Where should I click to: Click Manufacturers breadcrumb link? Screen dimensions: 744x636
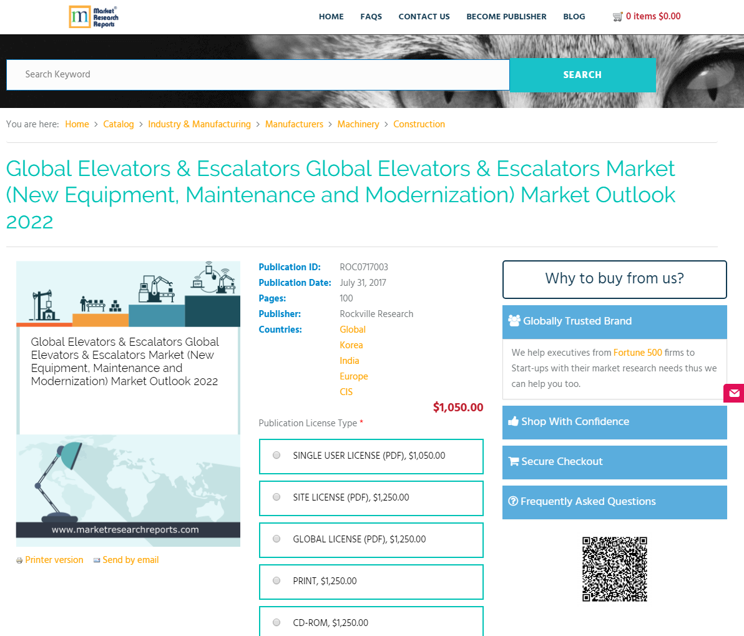pos(294,124)
